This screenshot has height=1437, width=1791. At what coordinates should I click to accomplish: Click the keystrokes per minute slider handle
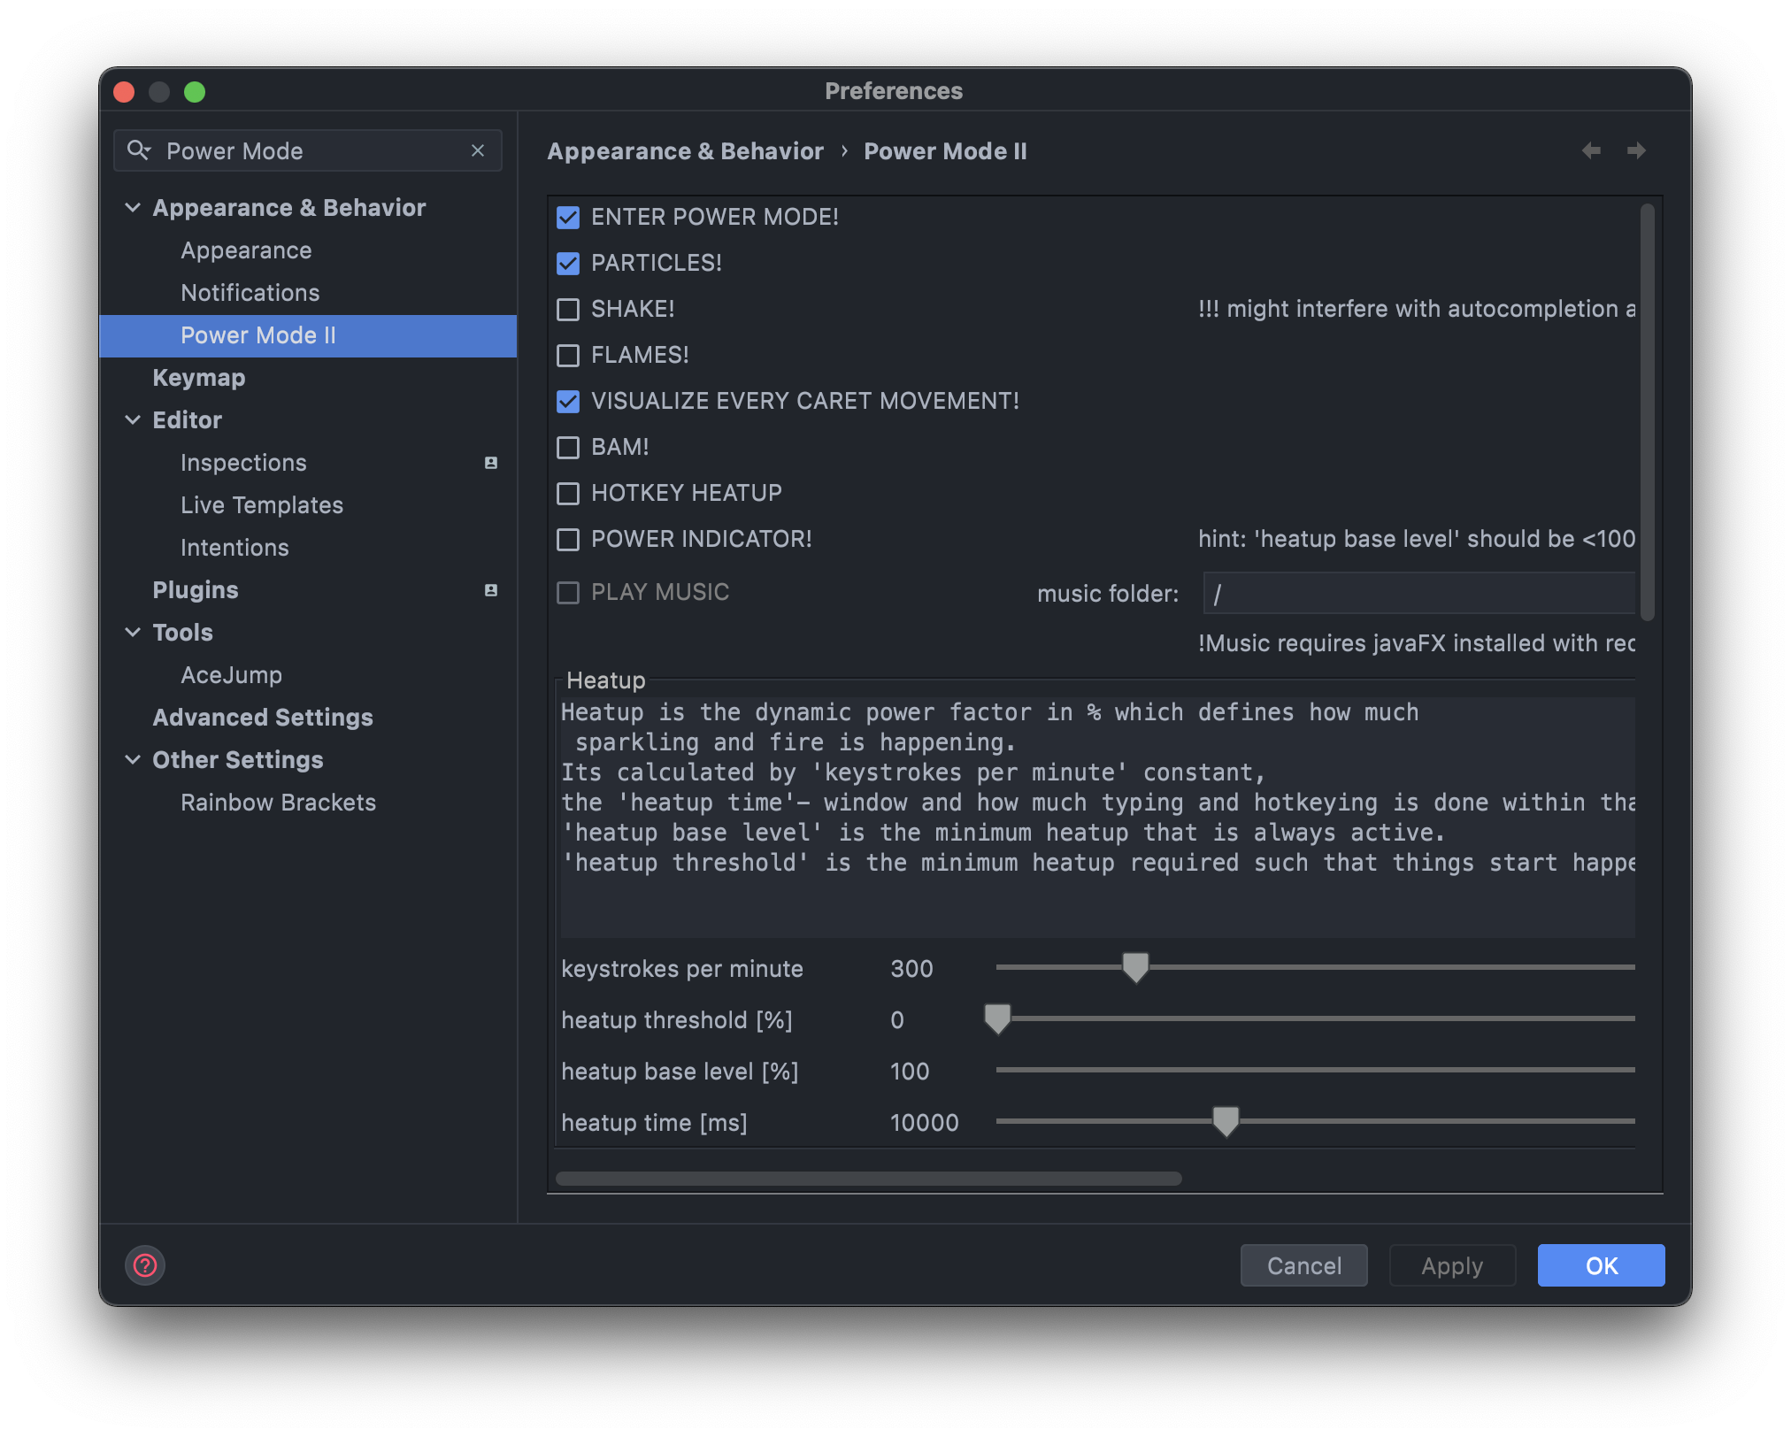[x=1135, y=967]
